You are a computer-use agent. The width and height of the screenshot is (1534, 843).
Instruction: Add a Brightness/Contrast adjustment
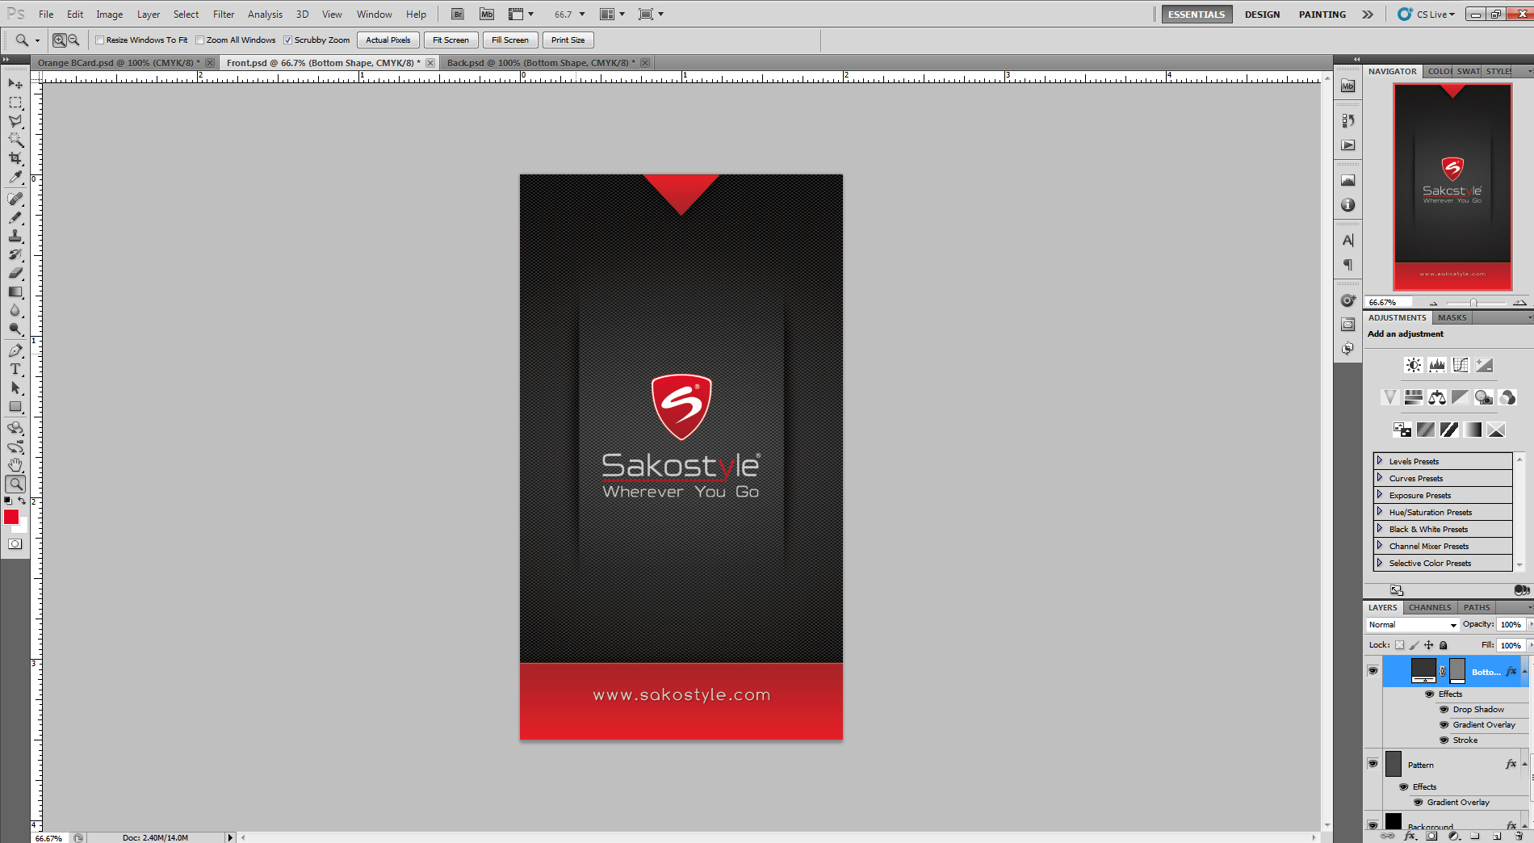tap(1413, 365)
